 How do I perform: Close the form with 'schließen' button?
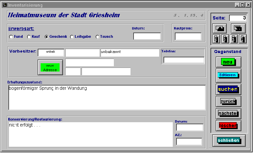click(x=228, y=140)
